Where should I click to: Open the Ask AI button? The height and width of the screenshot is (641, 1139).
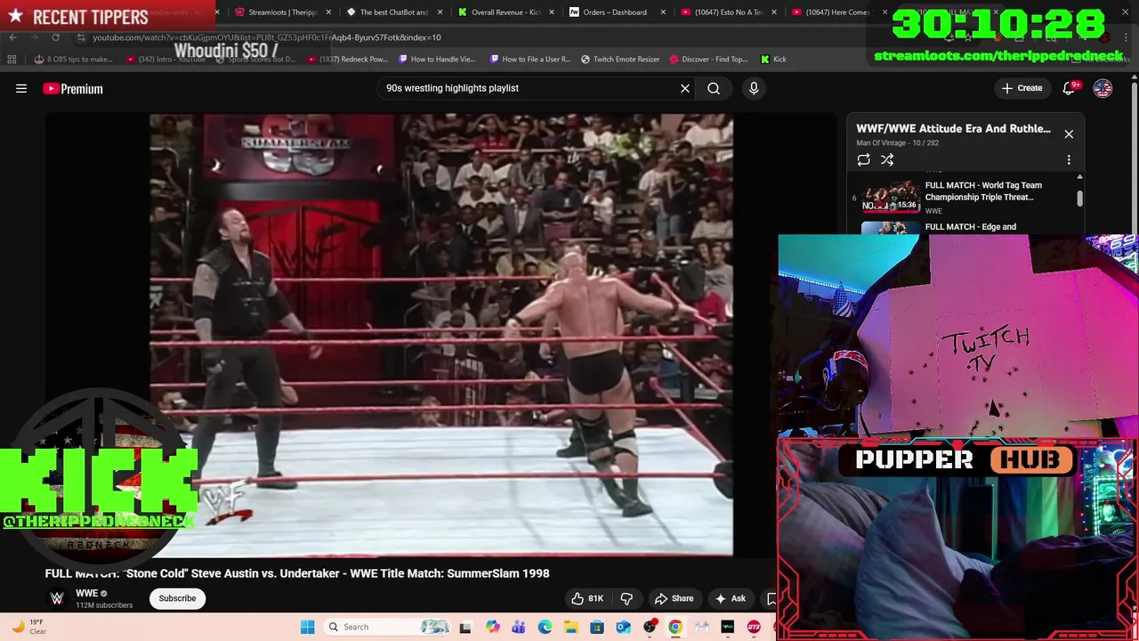tap(730, 598)
